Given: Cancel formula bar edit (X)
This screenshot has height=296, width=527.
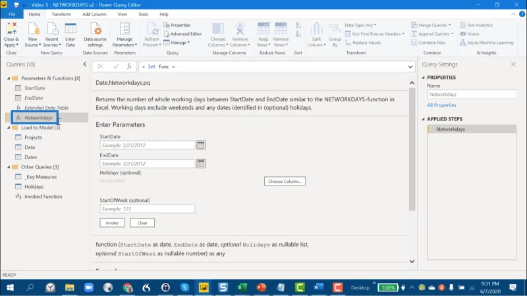Looking at the screenshot, I should pos(100,66).
